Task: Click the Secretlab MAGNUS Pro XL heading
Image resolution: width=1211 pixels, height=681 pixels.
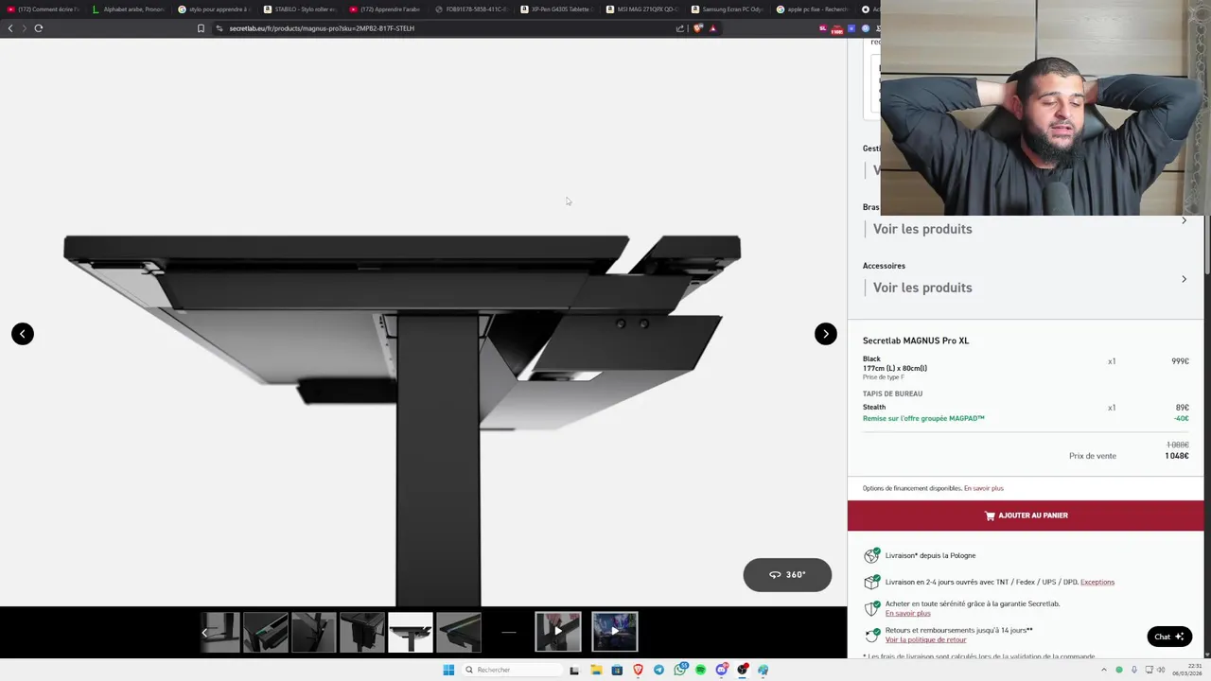Action: (916, 340)
